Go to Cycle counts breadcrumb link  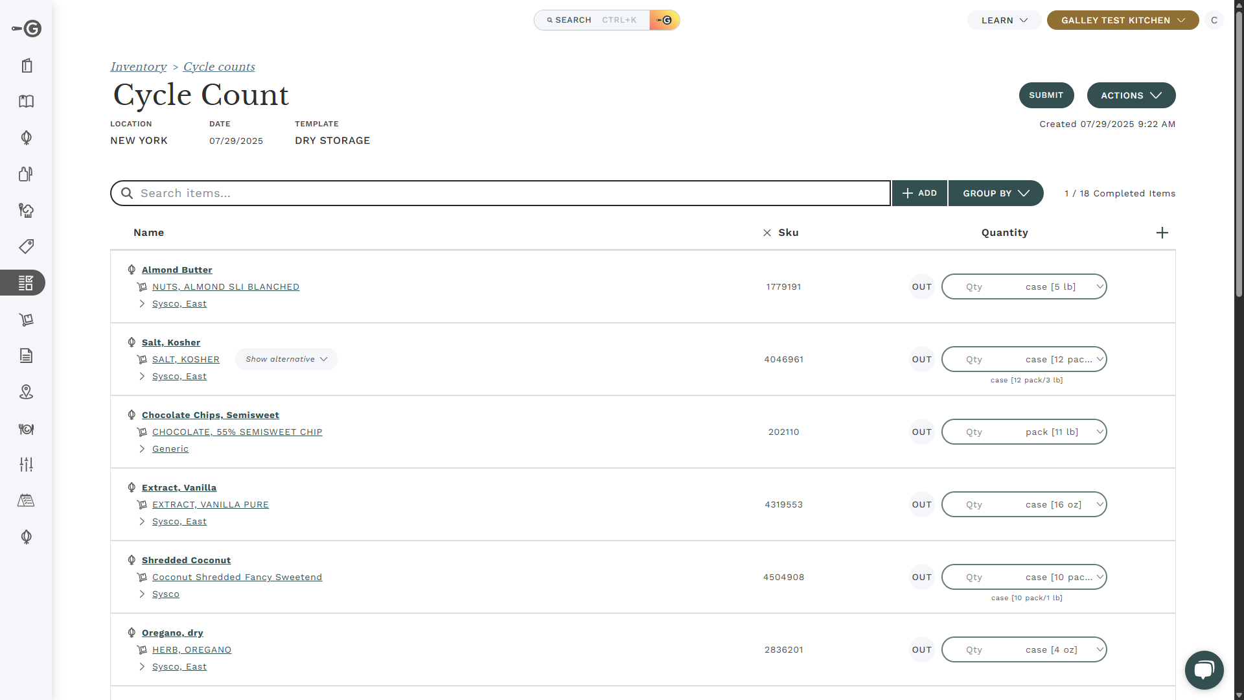(x=219, y=67)
